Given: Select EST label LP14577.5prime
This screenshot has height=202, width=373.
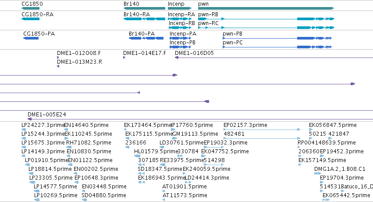Looking at the screenshot, I should tap(55, 187).
